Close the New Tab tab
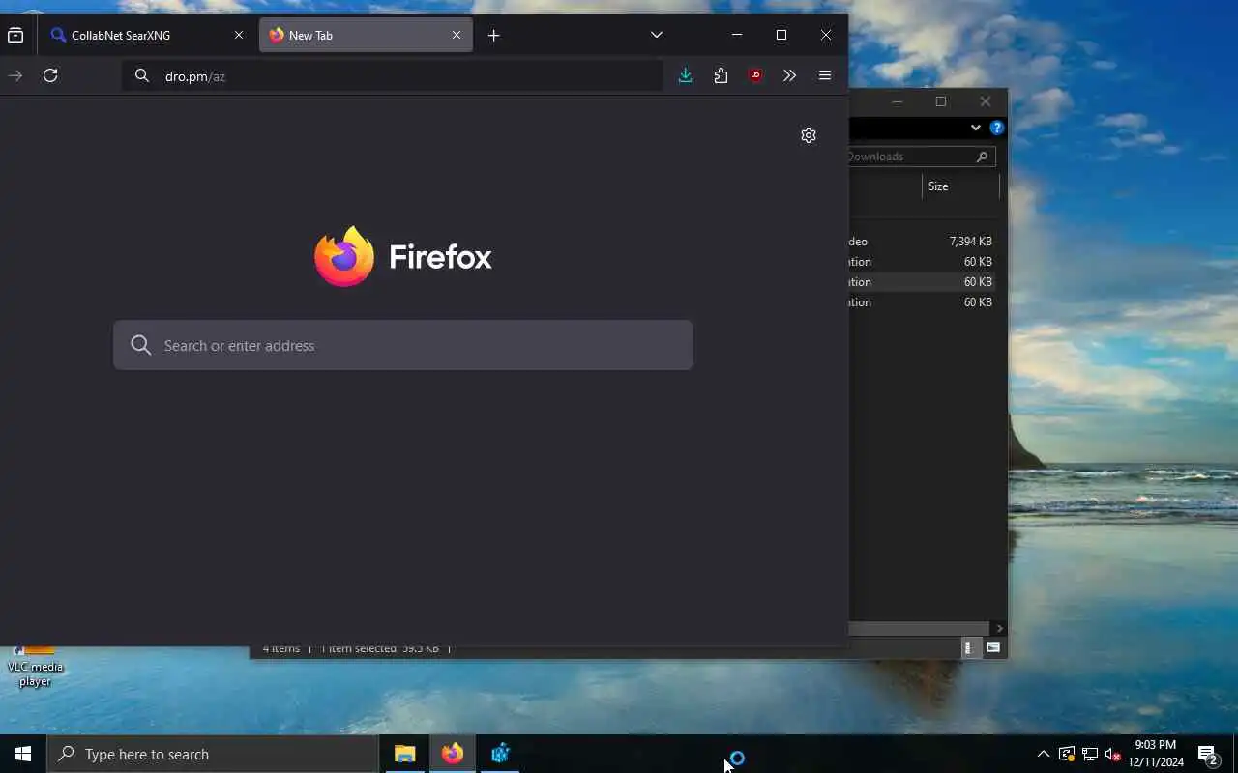 [457, 35]
